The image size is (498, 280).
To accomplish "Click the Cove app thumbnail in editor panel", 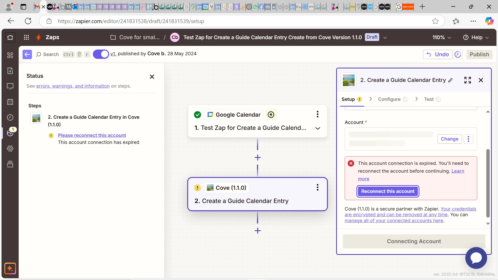I will point(349,80).
